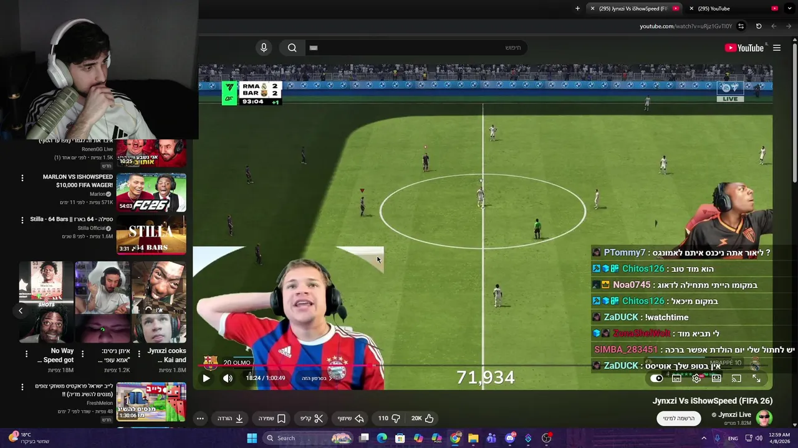The image size is (798, 448).
Task: Play the video with the play button
Action: [206, 378]
